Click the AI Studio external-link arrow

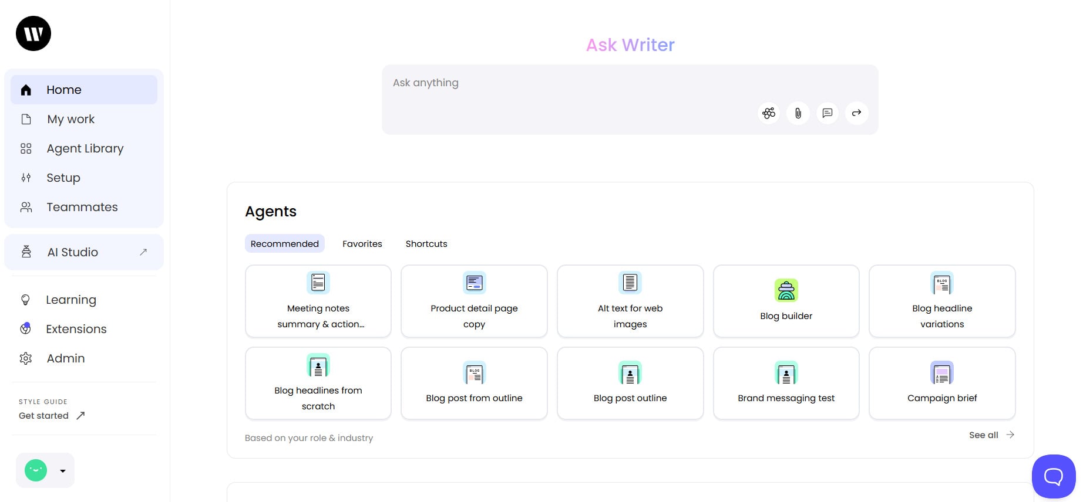click(143, 252)
